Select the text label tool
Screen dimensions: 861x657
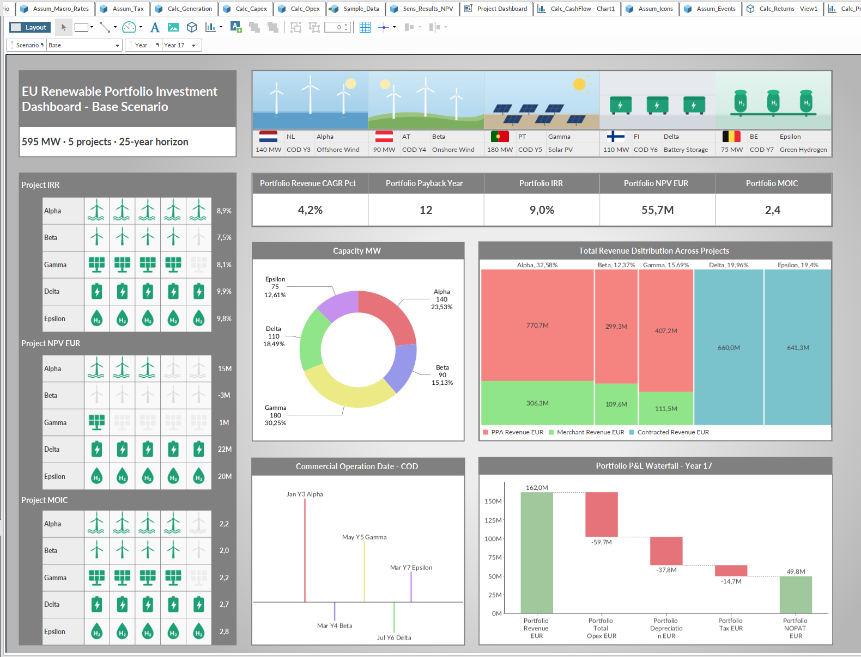[x=155, y=27]
